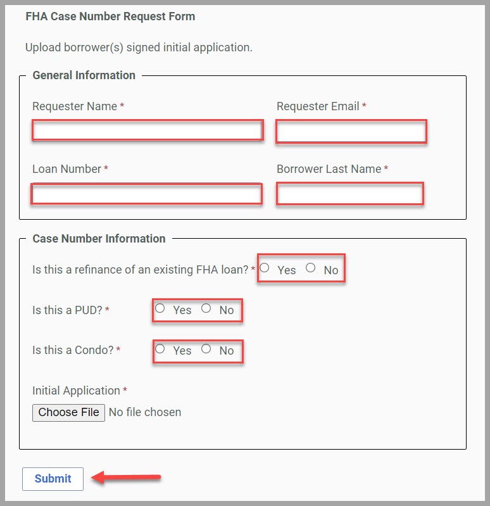Focus the Requester Email input box
The height and width of the screenshot is (506, 490).
click(351, 132)
